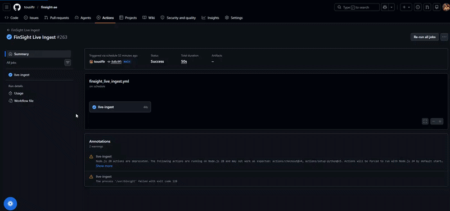450x211 pixels.
Task: Open the Insights tab
Action: tap(210, 18)
